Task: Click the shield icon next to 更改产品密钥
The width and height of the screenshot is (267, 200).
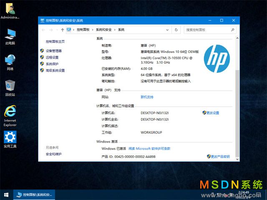Action: (x=209, y=156)
